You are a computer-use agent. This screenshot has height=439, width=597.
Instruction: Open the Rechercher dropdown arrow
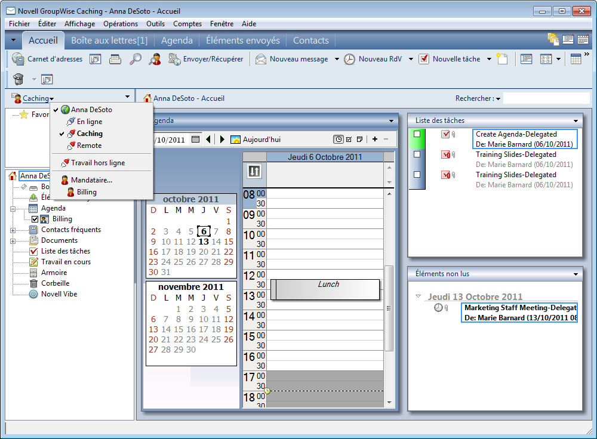(x=498, y=99)
